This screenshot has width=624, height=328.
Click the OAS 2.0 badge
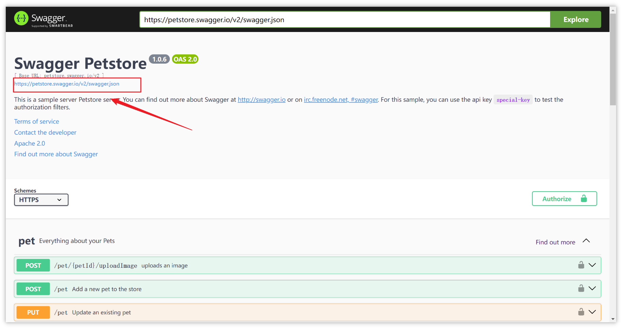pyautogui.click(x=185, y=59)
